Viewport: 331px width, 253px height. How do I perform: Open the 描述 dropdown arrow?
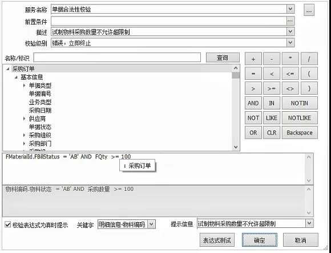click(x=290, y=32)
